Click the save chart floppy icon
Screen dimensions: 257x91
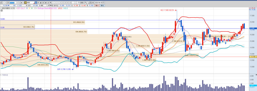tap(90, 3)
